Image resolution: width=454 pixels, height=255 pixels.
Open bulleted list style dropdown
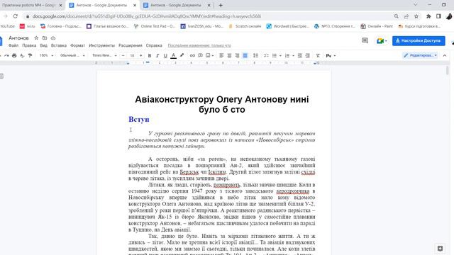click(x=280, y=55)
